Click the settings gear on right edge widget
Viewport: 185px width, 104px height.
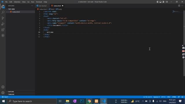pos(183,57)
